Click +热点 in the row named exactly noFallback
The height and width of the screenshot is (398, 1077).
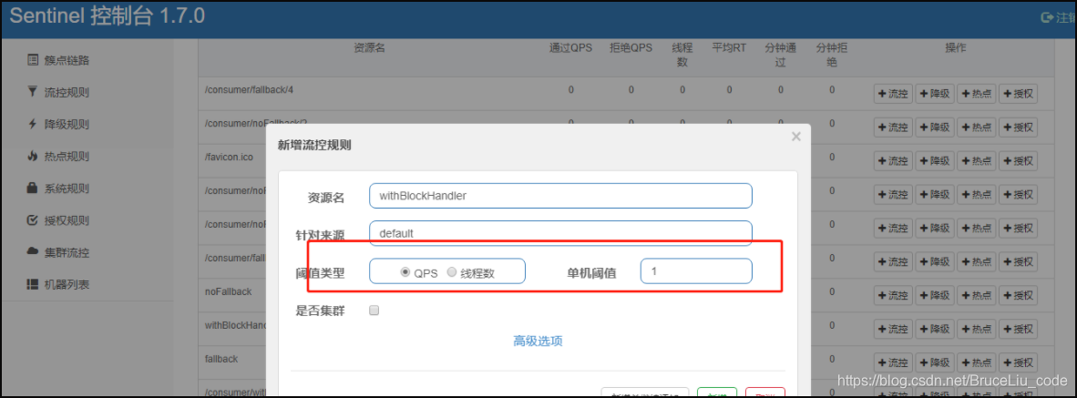[977, 296]
